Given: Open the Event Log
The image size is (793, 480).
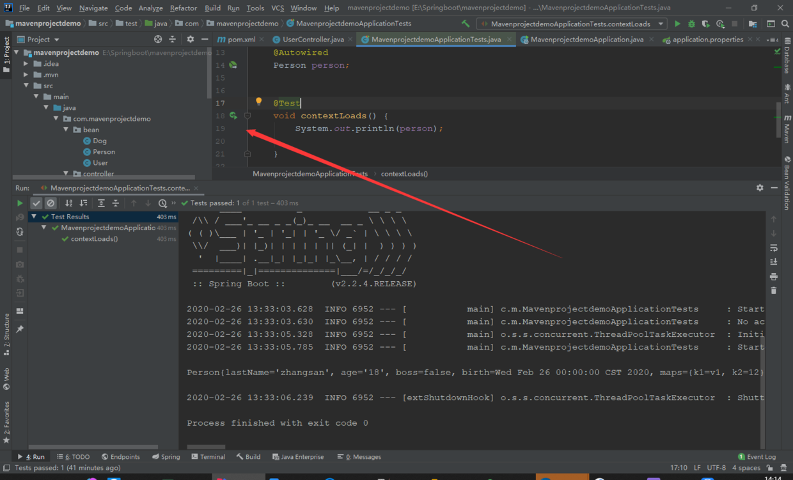Looking at the screenshot, I should point(757,457).
